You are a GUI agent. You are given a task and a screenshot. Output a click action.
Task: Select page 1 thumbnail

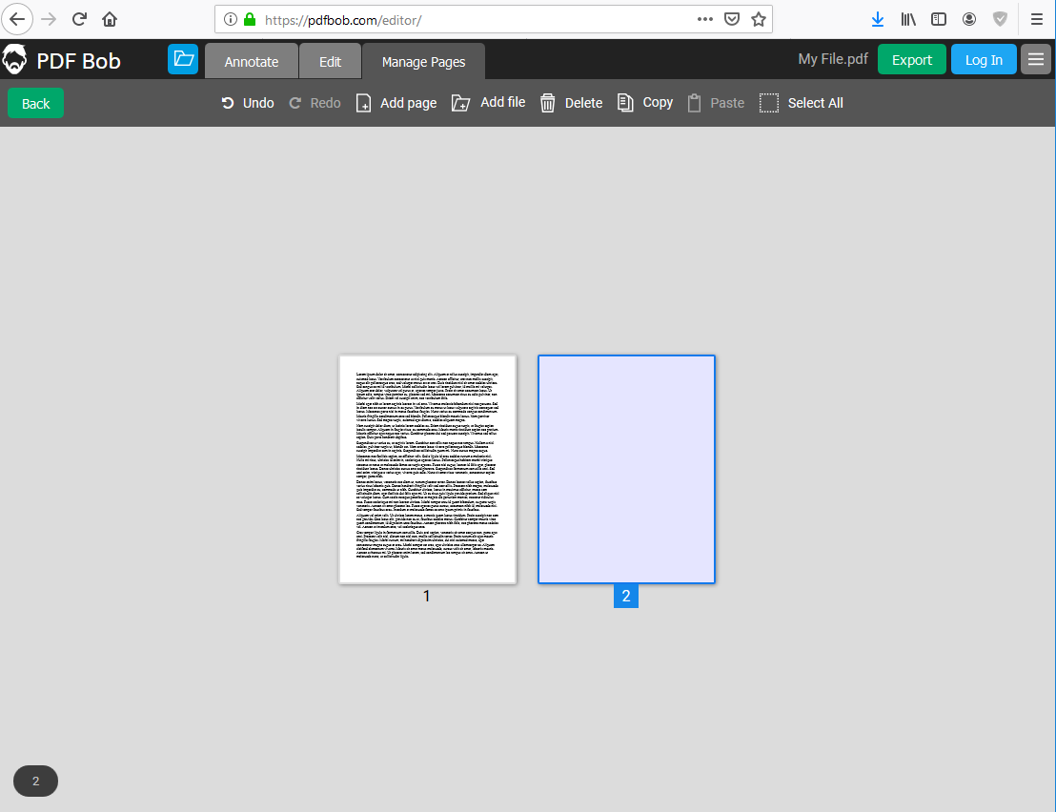428,469
